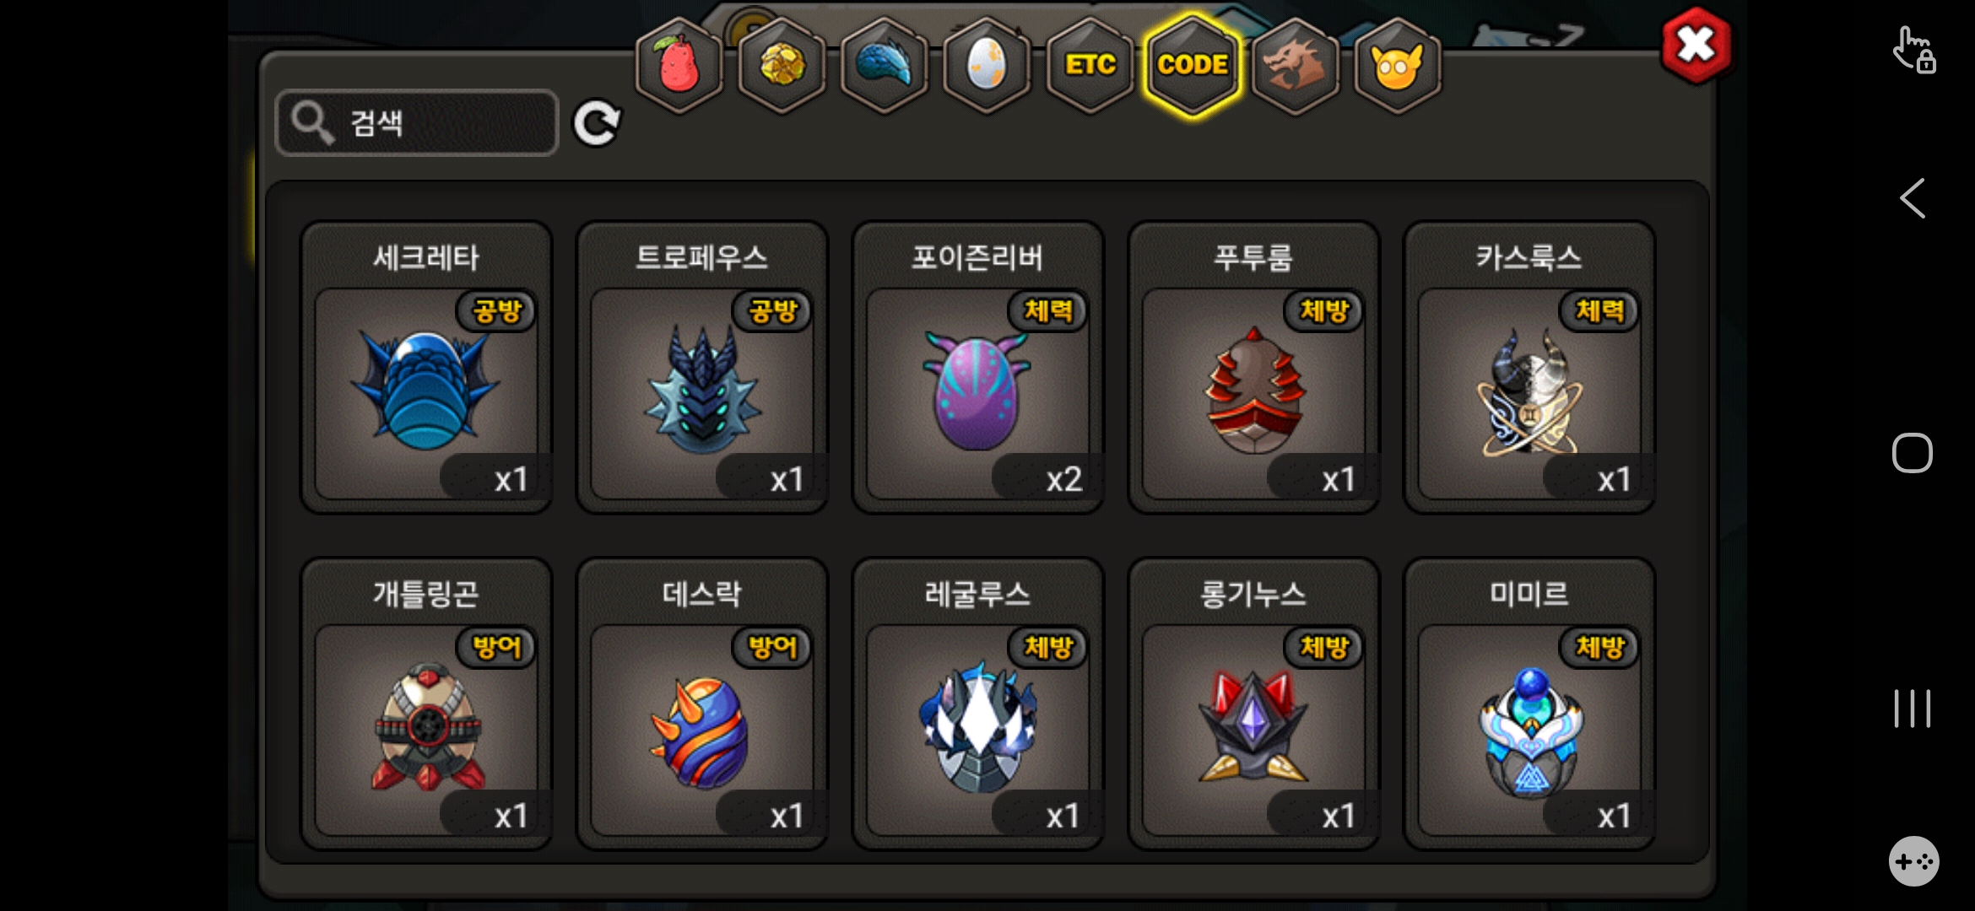Select the blue dragon head tab
This screenshot has width=1975, height=911.
coord(885,65)
